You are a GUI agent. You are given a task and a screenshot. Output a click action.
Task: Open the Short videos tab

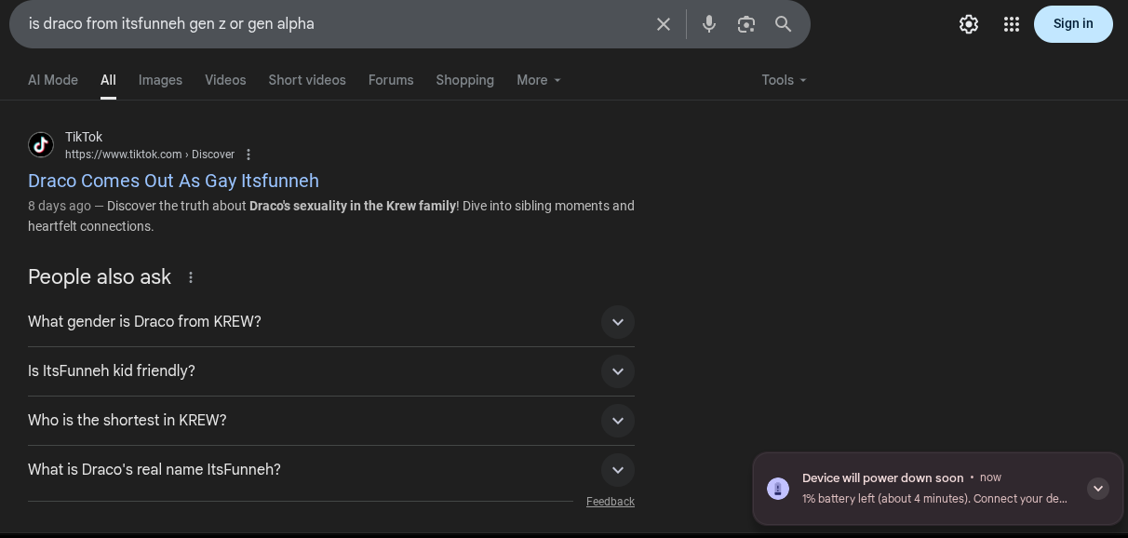point(307,80)
